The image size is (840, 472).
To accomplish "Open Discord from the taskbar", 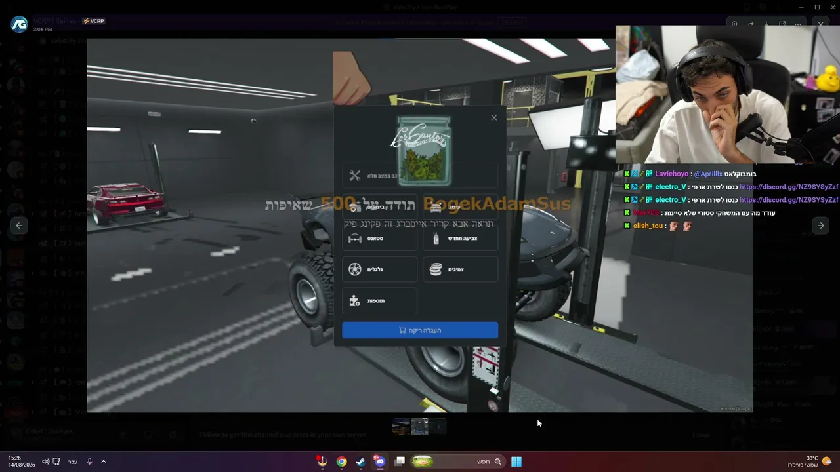I will coord(379,462).
